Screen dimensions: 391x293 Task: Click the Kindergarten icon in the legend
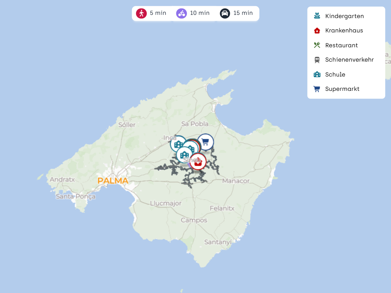(317, 16)
